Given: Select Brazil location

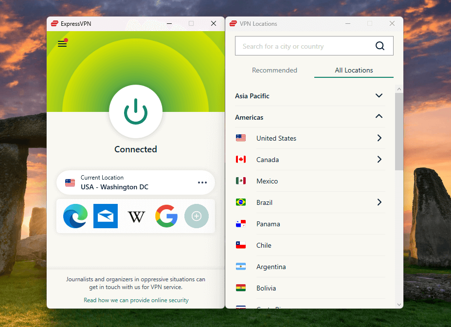Looking at the screenshot, I should tap(310, 202).
